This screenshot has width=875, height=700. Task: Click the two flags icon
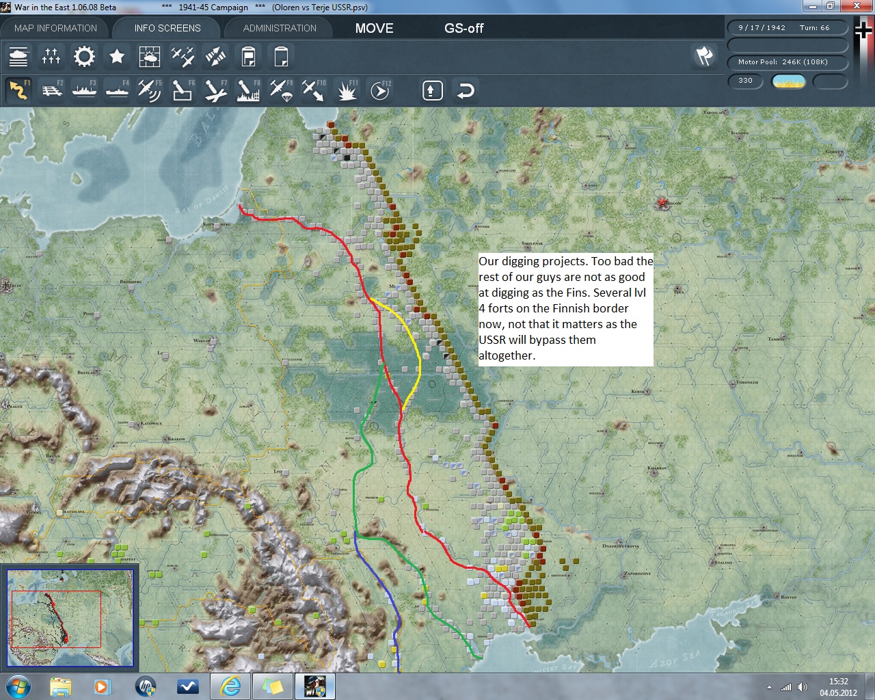704,56
